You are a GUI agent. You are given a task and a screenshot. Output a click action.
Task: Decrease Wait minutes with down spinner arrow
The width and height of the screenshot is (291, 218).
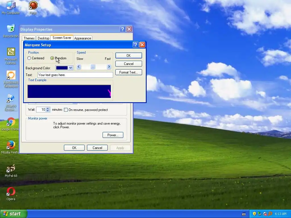(x=48, y=111)
